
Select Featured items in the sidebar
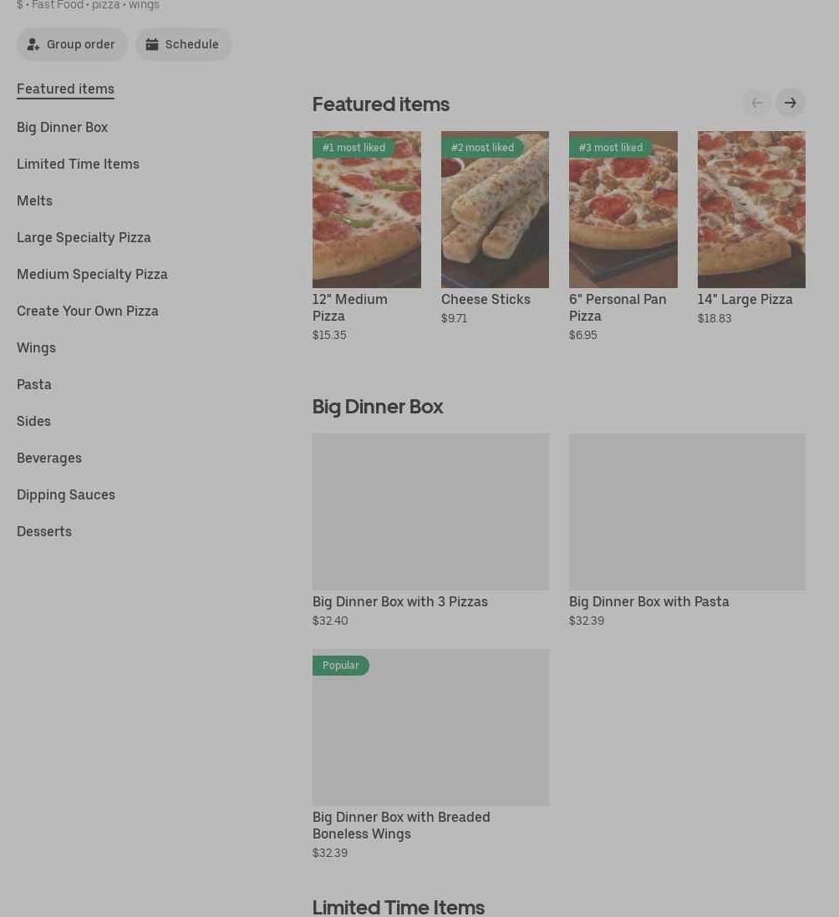tap(65, 89)
